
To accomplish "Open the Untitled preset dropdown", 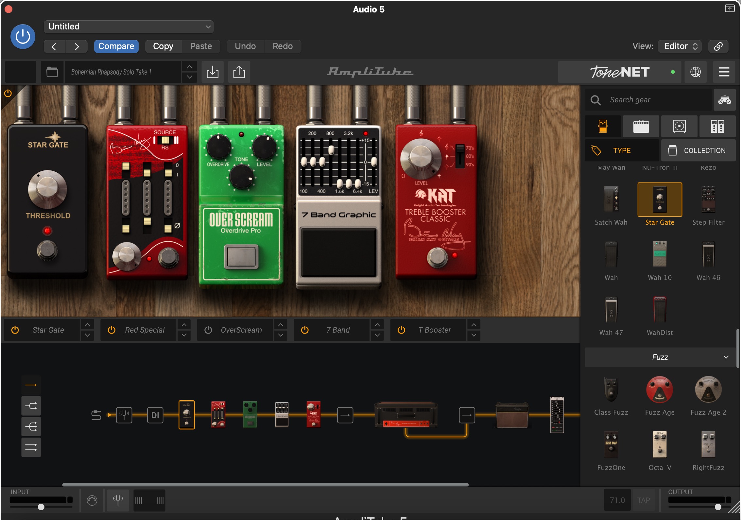I will point(129,26).
